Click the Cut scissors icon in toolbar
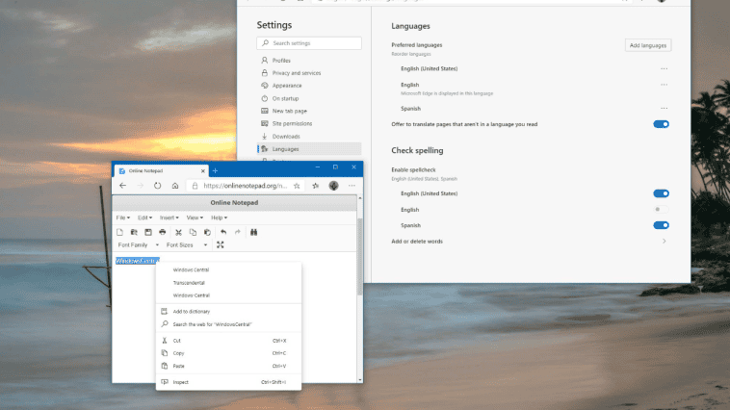 [178, 232]
